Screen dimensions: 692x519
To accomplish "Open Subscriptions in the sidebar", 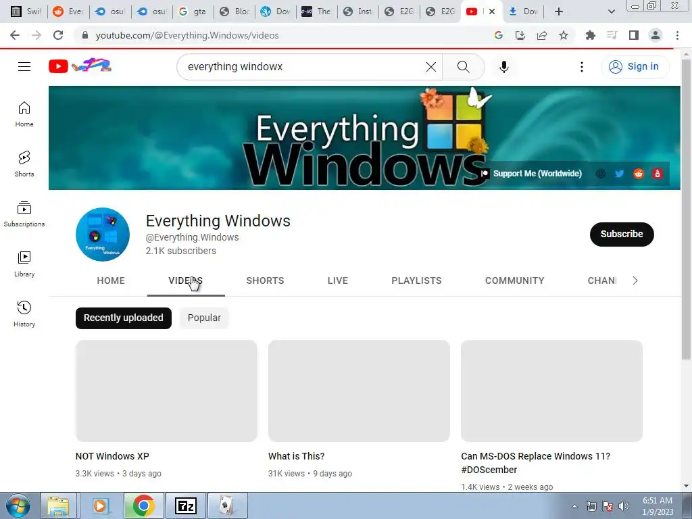I will click(x=24, y=214).
